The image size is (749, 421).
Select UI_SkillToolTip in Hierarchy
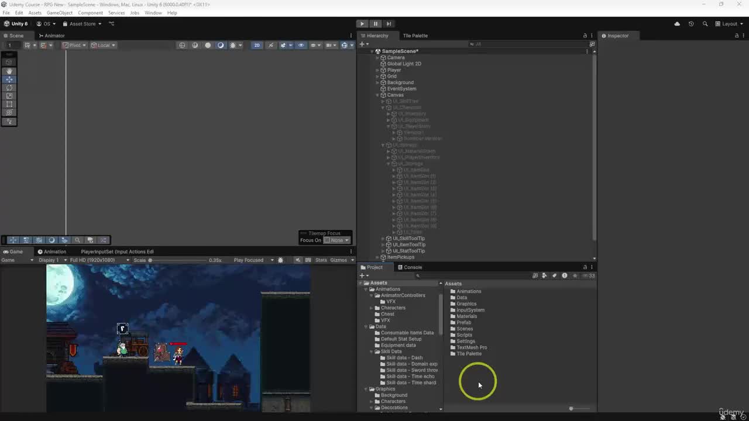click(x=408, y=239)
